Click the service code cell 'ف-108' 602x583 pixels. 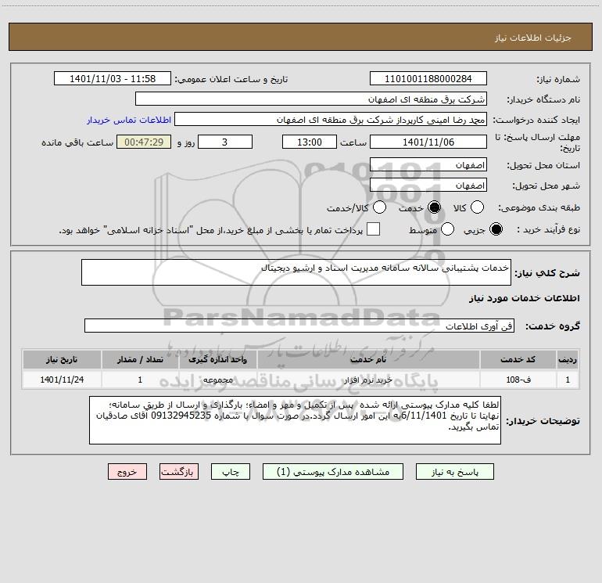(518, 380)
